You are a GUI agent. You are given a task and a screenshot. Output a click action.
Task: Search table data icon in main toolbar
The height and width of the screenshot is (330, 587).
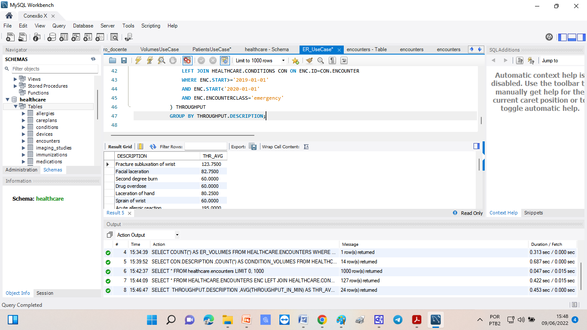click(114, 37)
